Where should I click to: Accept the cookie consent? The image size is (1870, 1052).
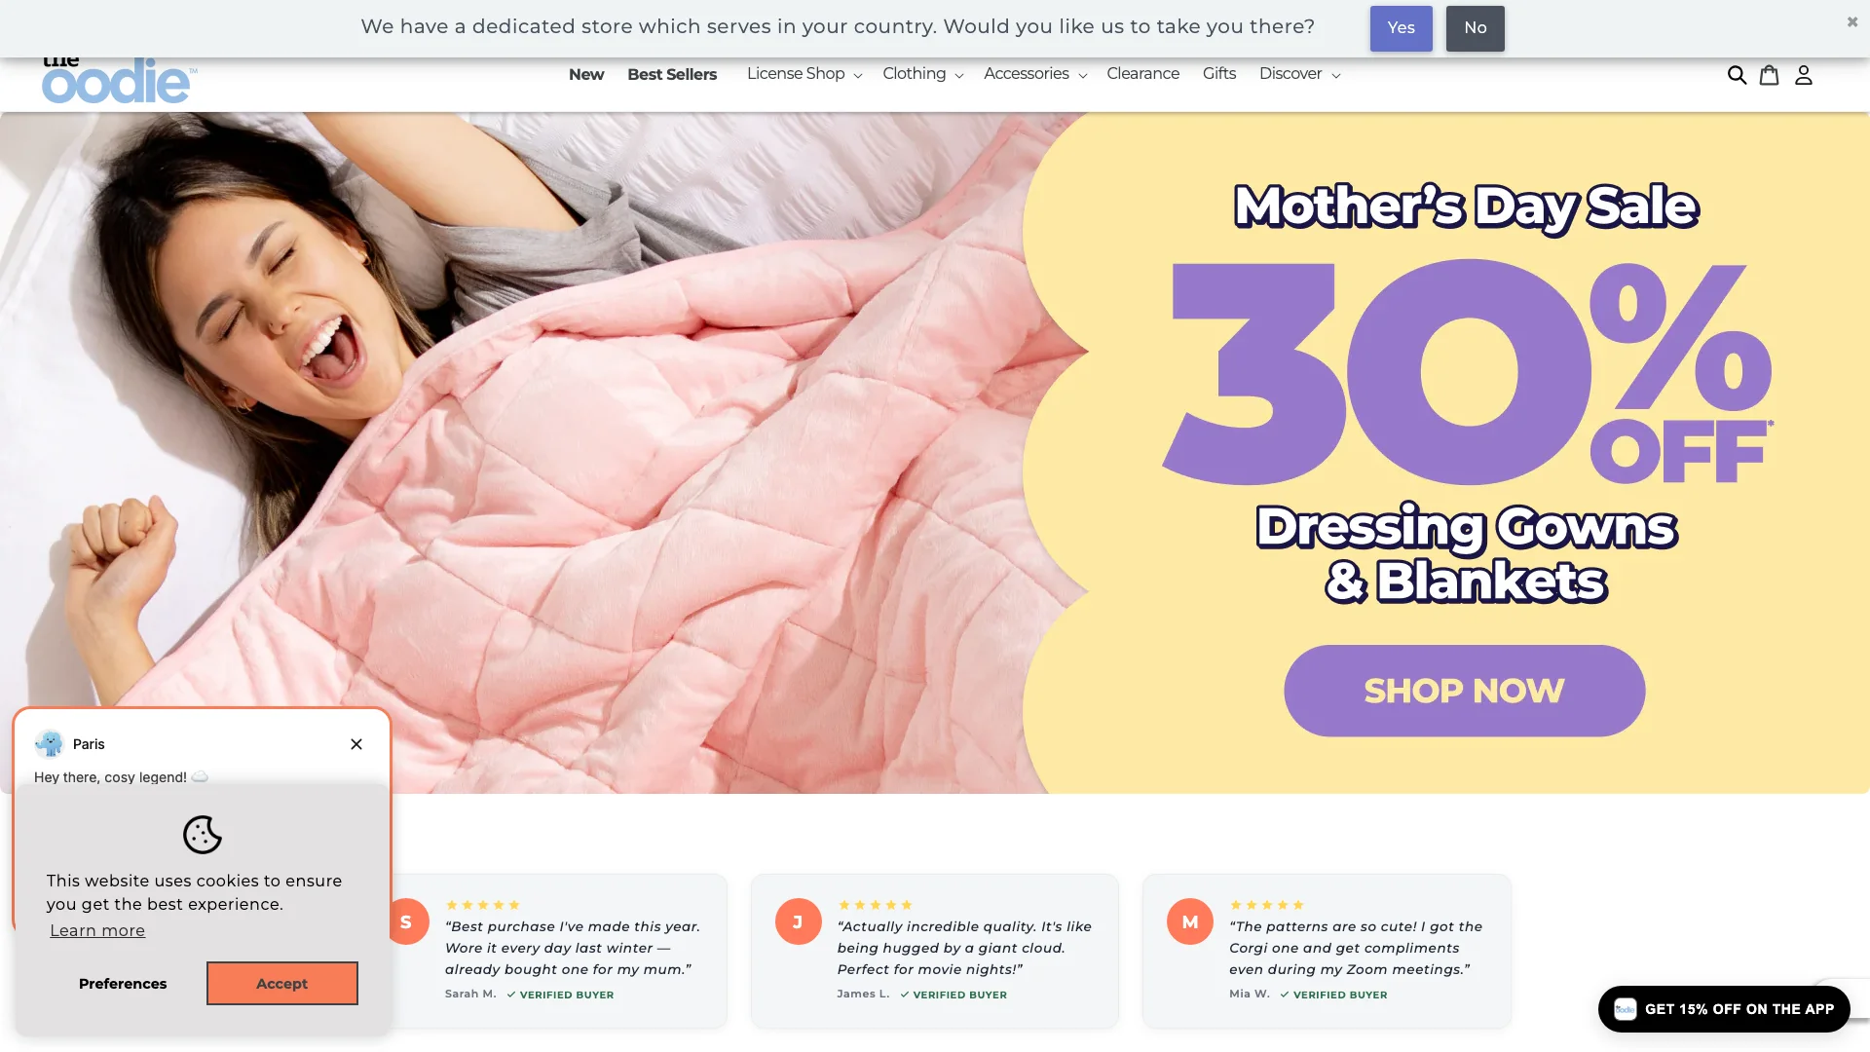point(282,984)
